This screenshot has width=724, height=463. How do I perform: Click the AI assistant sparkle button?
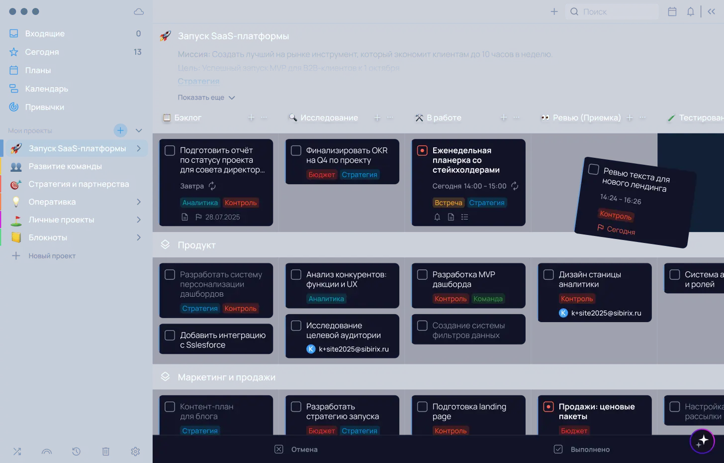[x=702, y=441]
